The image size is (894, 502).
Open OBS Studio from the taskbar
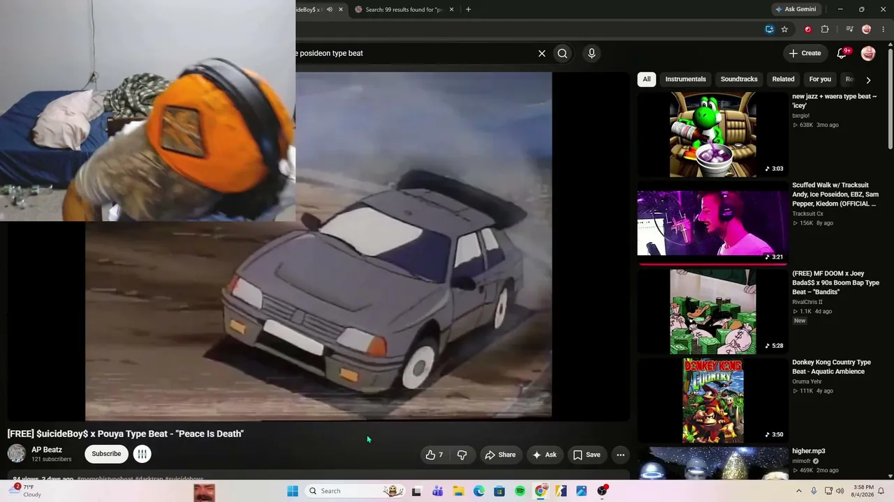(602, 491)
